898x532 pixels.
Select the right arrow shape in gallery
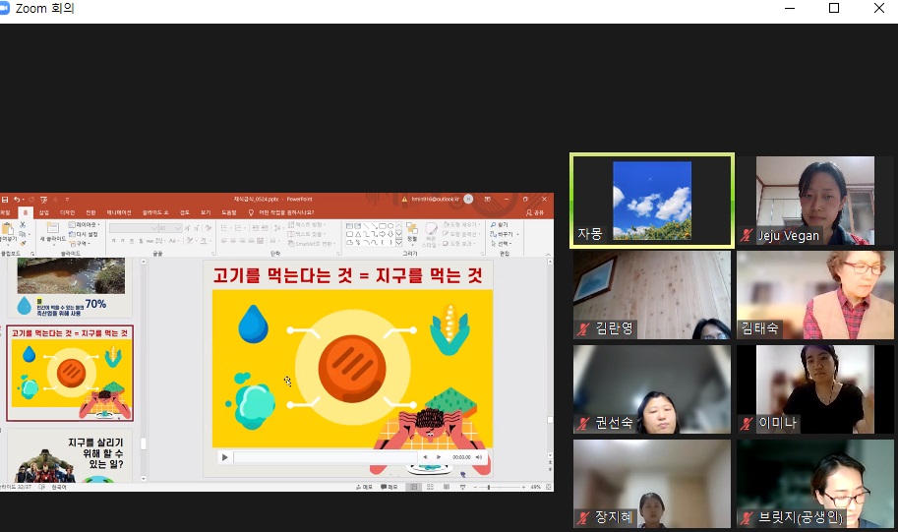tap(382, 234)
